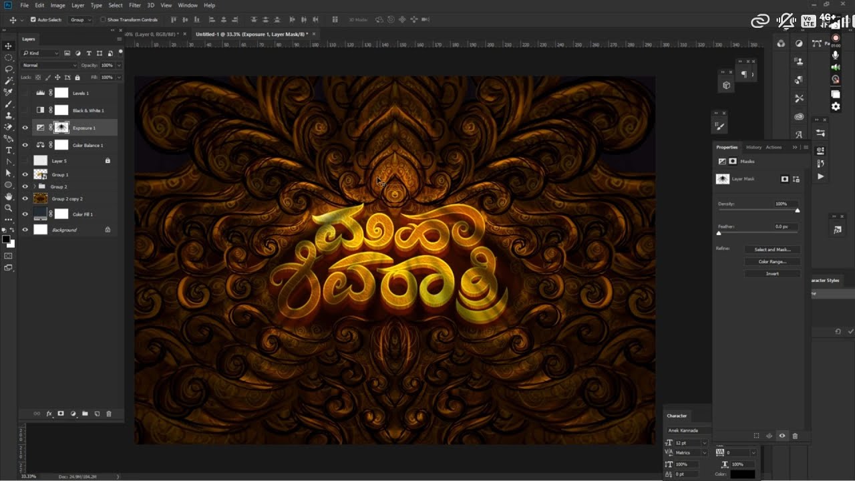
Task: Click the foreground color swatch
Action: [6, 239]
